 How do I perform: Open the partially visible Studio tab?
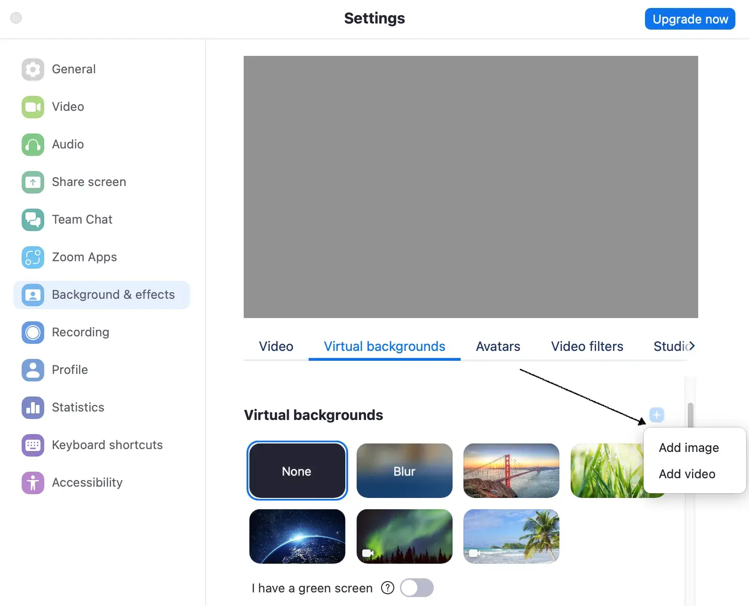click(669, 347)
